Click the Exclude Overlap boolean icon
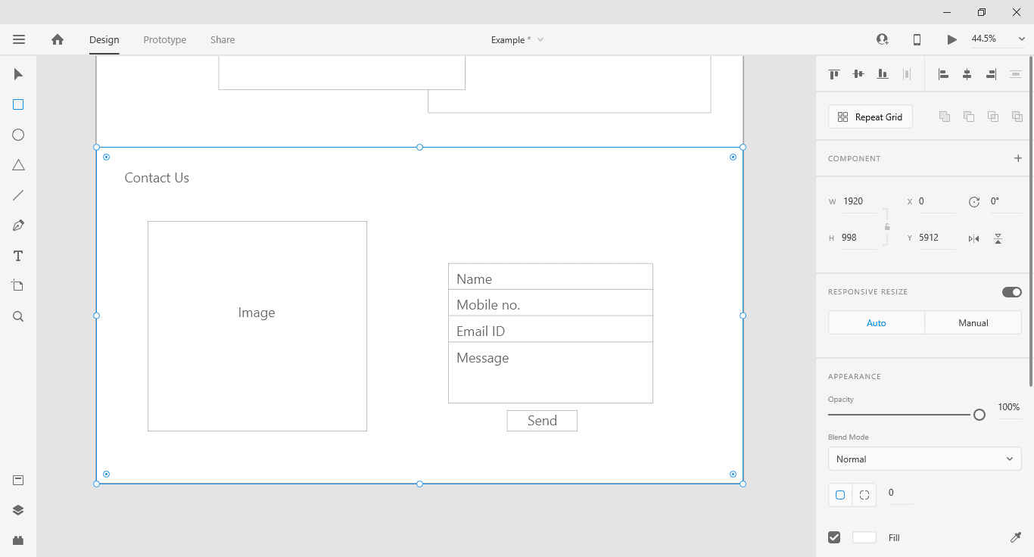Screen dimensions: 1034x557 click(1017, 117)
